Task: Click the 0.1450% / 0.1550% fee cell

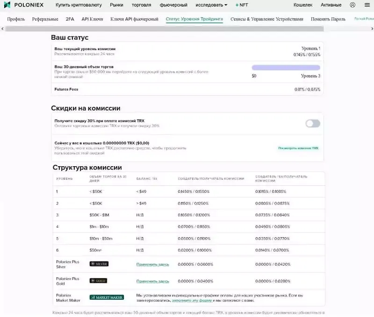Action: [x=194, y=191]
